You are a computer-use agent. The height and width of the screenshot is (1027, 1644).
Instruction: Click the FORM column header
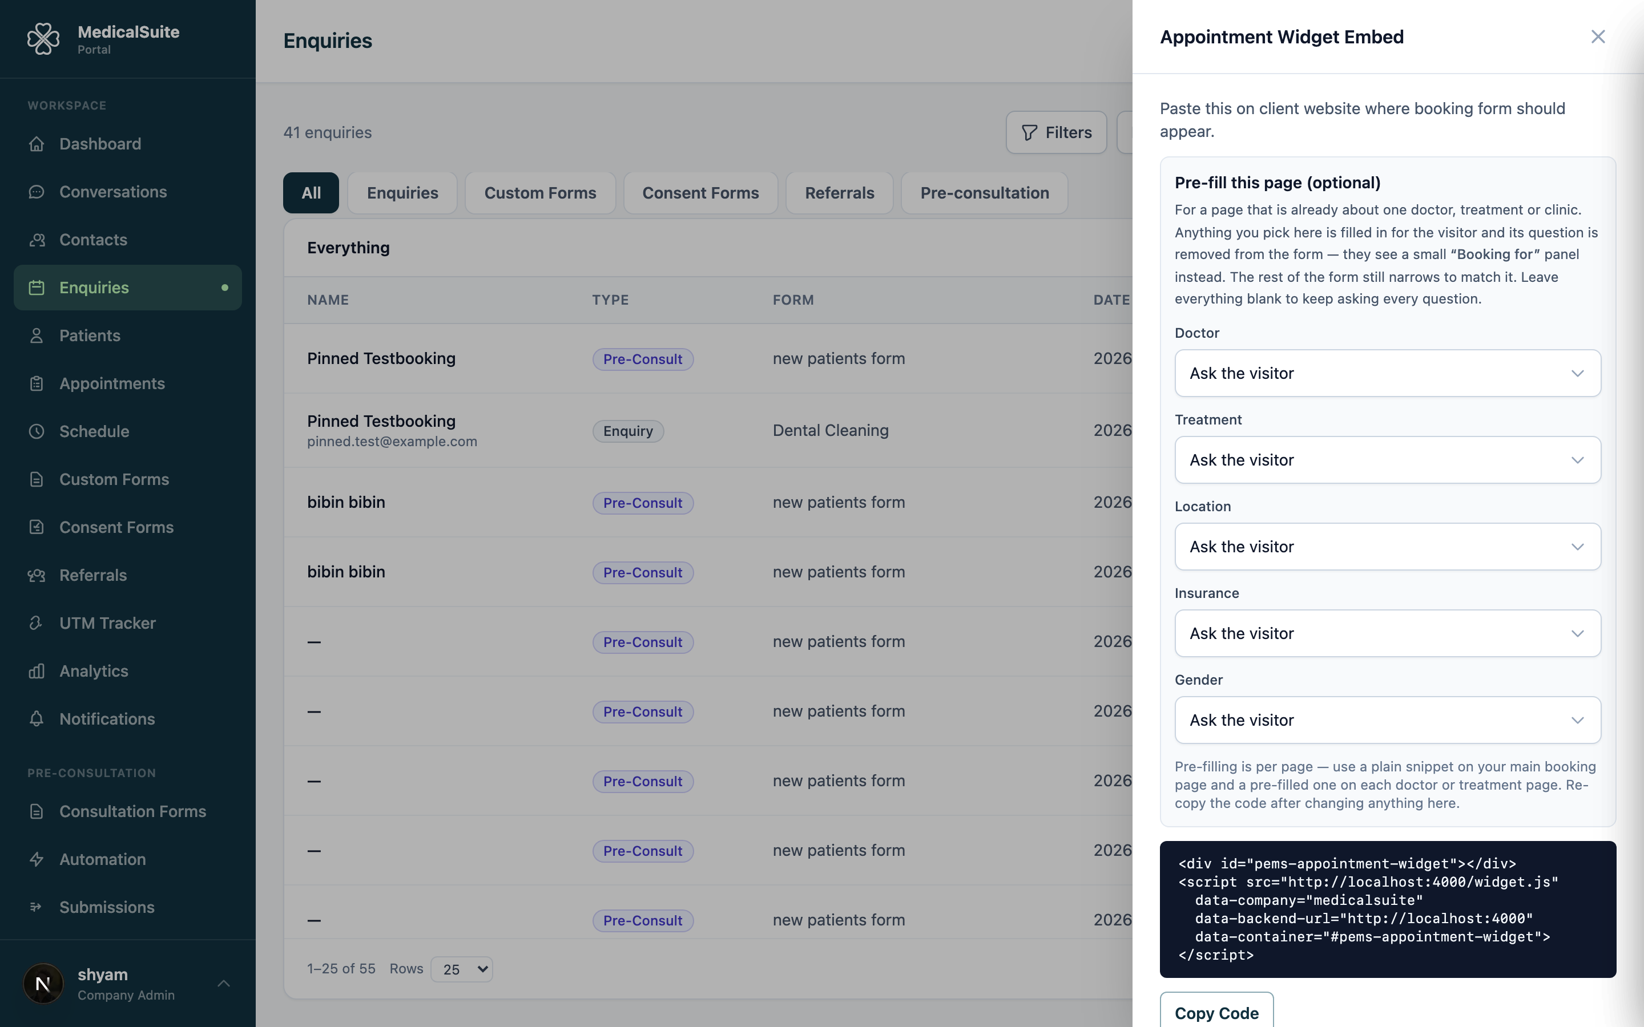(793, 300)
